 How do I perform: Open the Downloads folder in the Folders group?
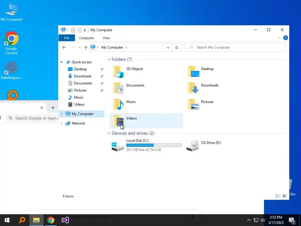[193, 88]
